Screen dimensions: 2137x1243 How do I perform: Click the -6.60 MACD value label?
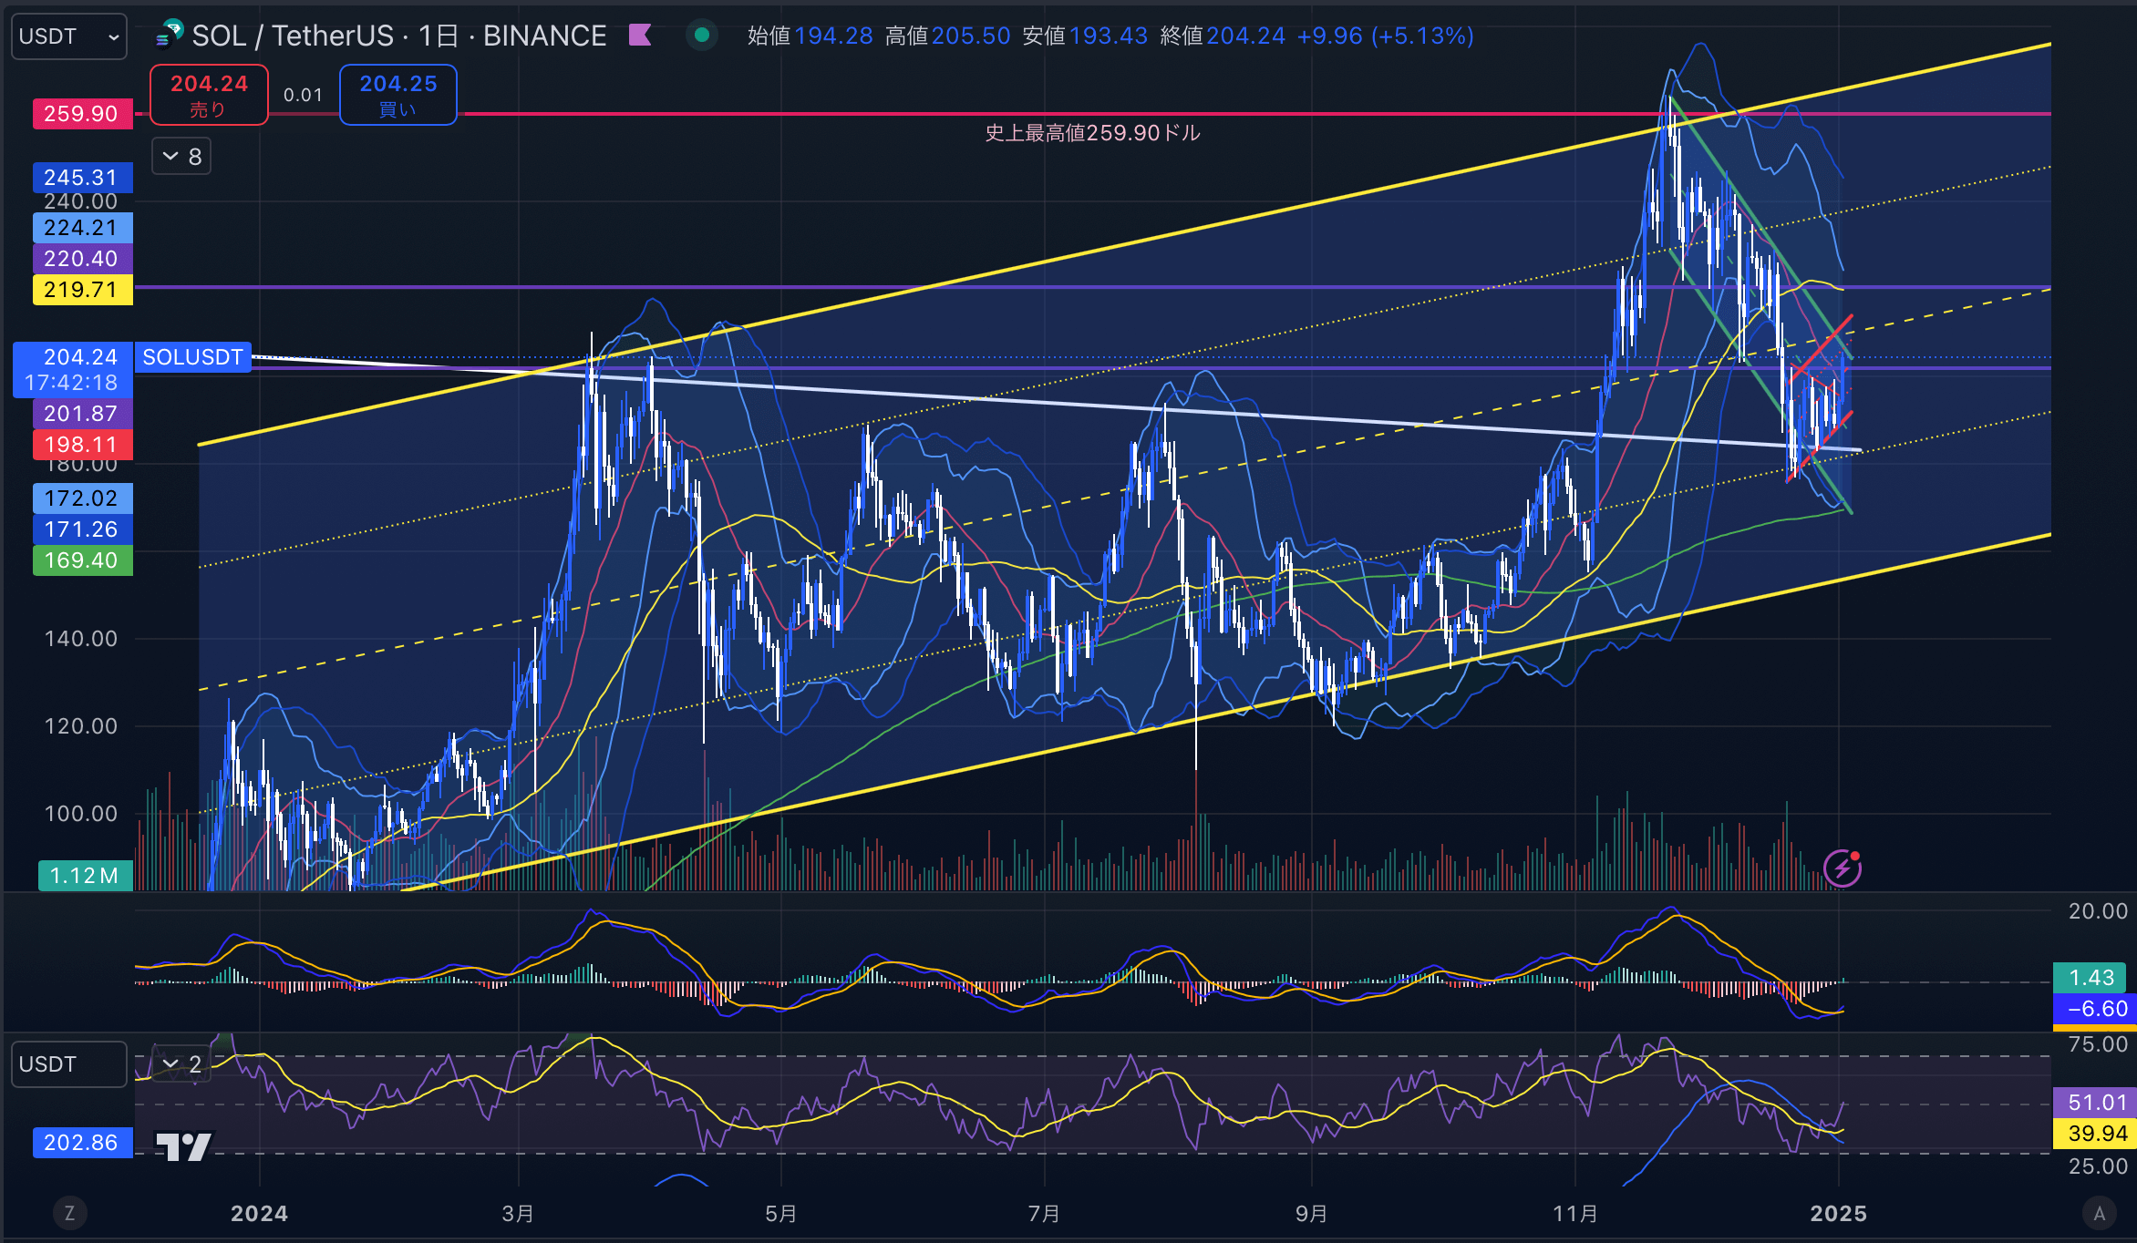coord(2094,1009)
